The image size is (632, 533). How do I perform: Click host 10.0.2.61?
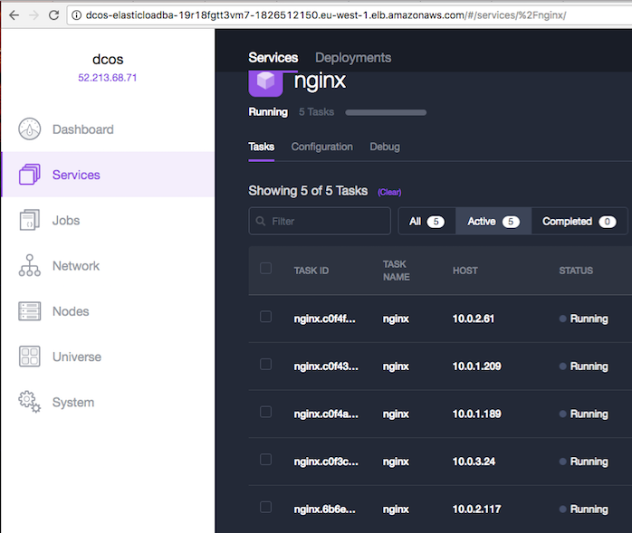474,319
